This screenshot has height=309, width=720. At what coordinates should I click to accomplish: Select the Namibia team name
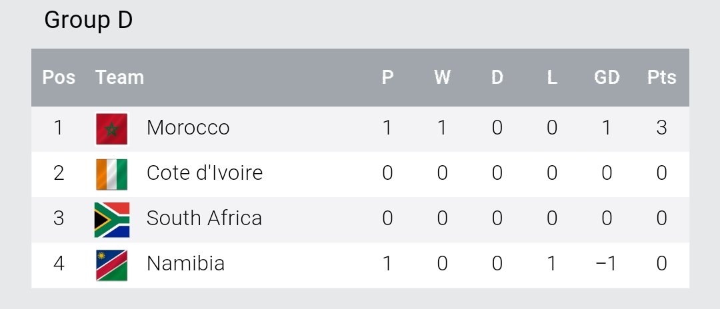pos(185,264)
